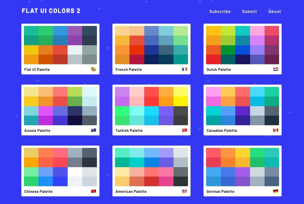This screenshot has height=204, width=304.
Task: Click the Netherlands flag icon
Action: (x=276, y=69)
